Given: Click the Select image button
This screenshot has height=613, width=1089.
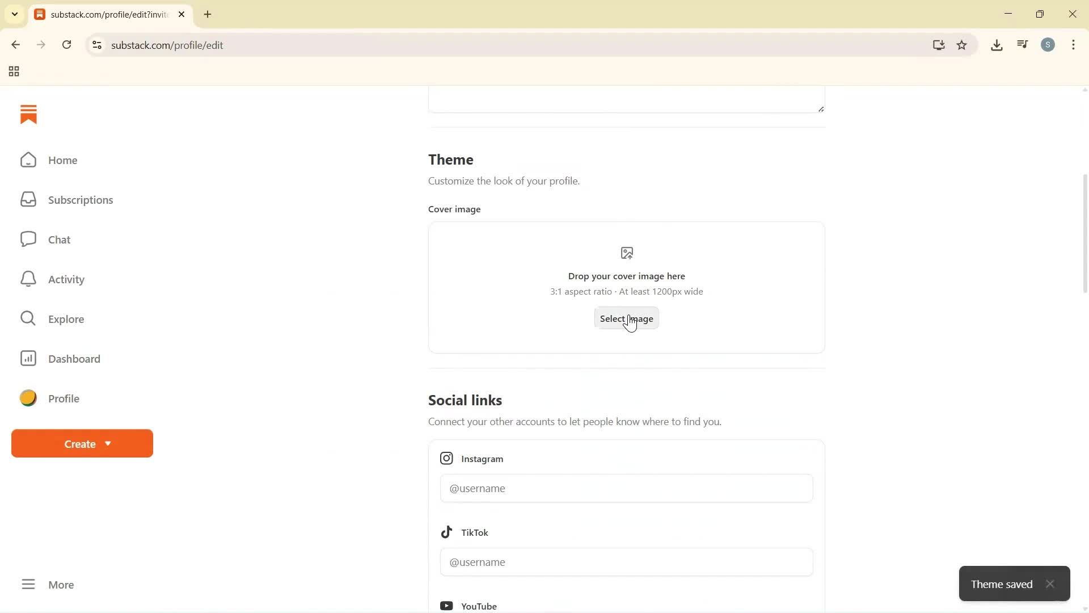Looking at the screenshot, I should click(x=627, y=318).
